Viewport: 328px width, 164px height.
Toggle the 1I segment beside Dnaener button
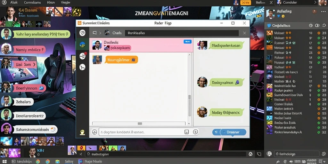[216, 132]
